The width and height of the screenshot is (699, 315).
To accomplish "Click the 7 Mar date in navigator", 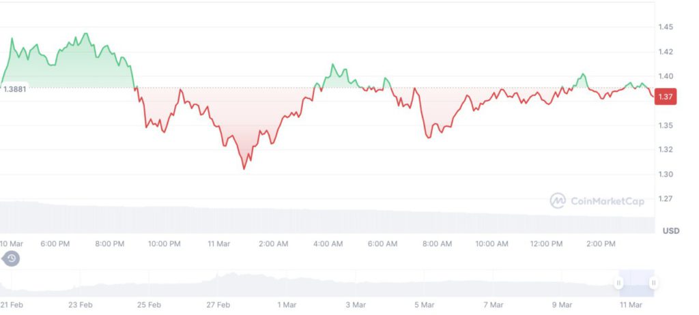I will 493,305.
